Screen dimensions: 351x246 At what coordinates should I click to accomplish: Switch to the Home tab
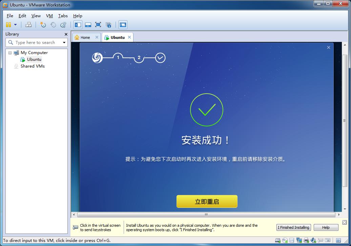[x=85, y=38]
